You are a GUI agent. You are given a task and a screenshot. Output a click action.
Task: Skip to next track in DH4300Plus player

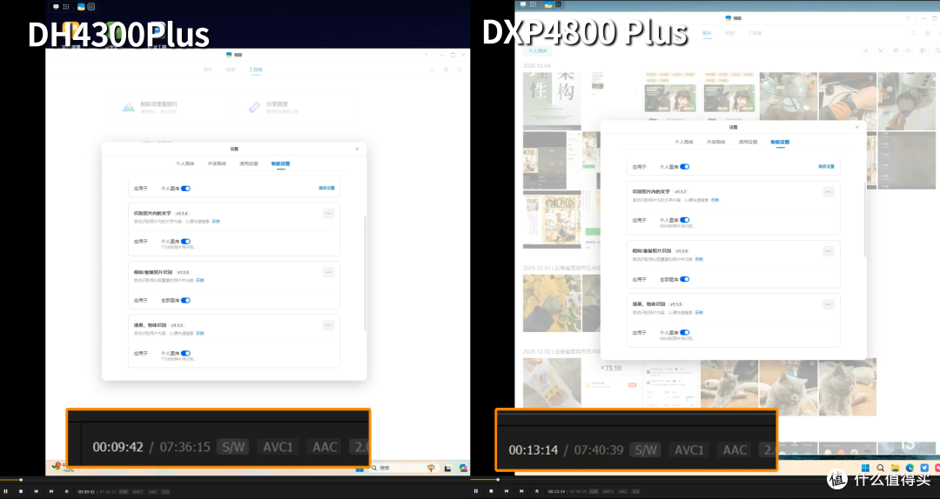(x=51, y=491)
